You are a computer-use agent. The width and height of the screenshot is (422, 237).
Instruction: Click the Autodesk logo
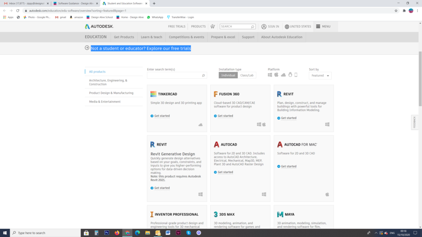(99, 26)
